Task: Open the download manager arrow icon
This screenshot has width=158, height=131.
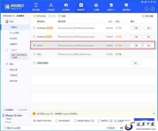Action: pyautogui.click(x=147, y=9)
